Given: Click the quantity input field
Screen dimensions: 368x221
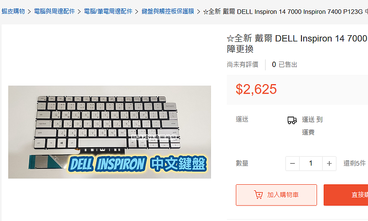Looking at the screenshot, I should [311, 164].
